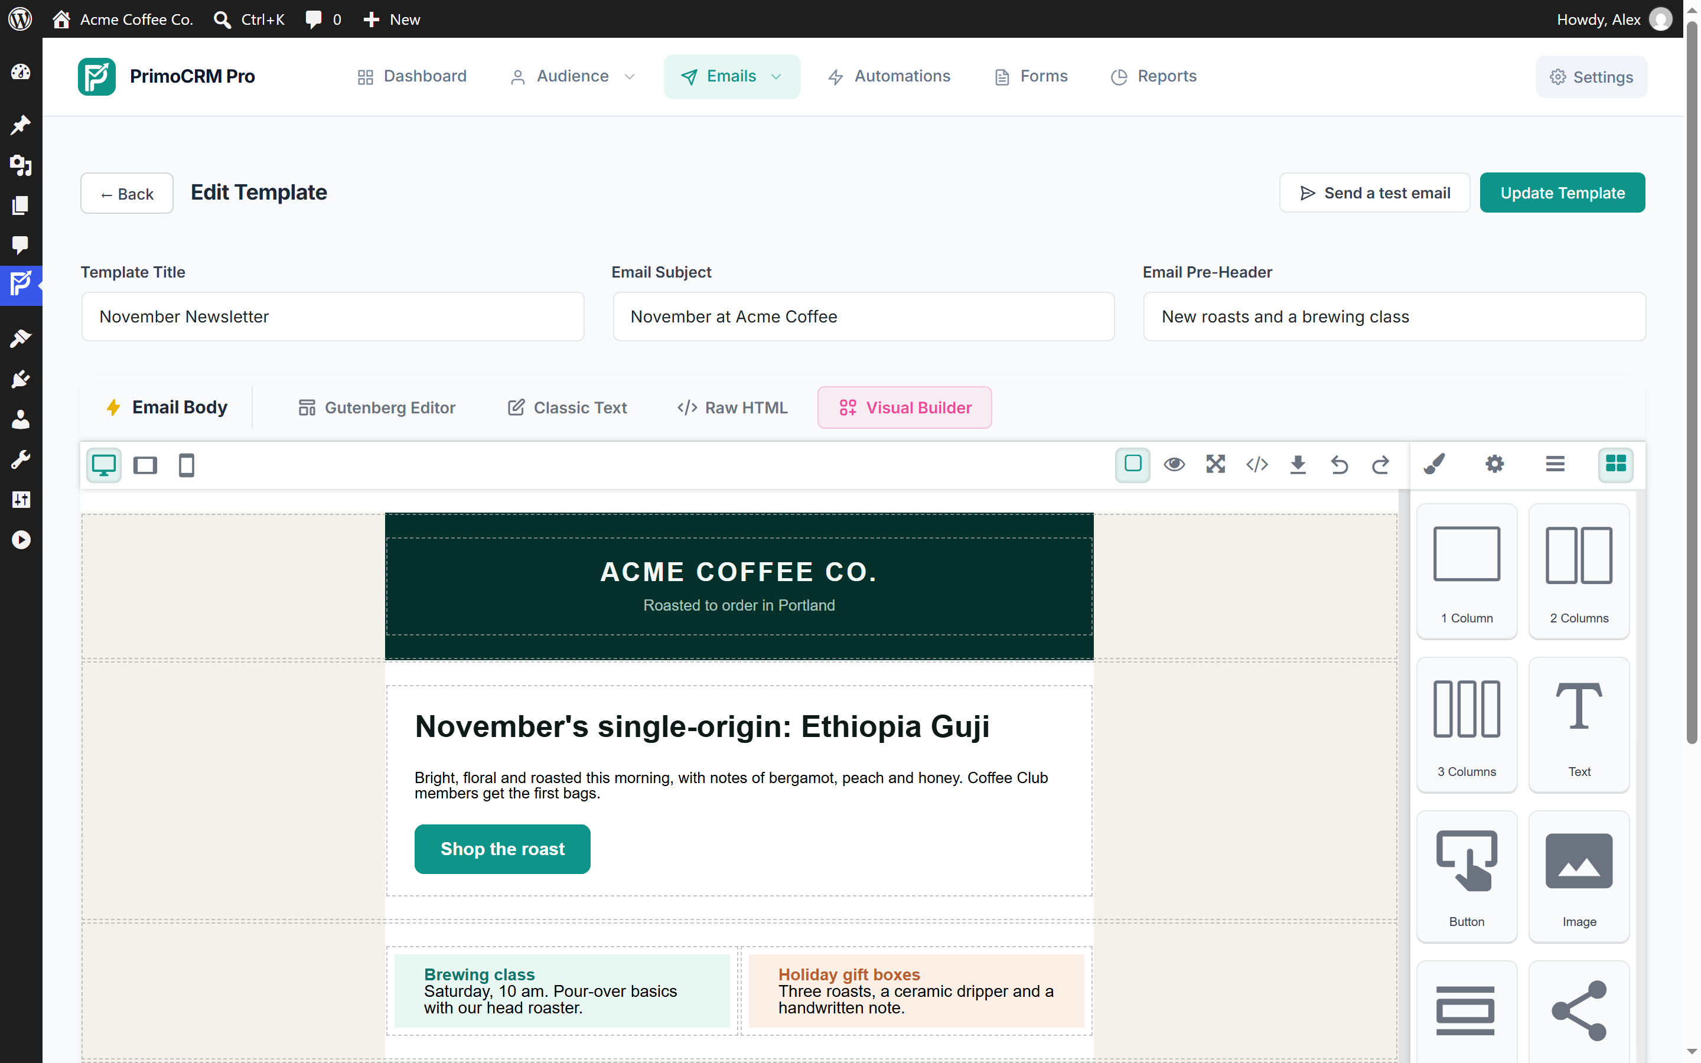Open WordPress dashboard sidebar icon

(x=21, y=71)
